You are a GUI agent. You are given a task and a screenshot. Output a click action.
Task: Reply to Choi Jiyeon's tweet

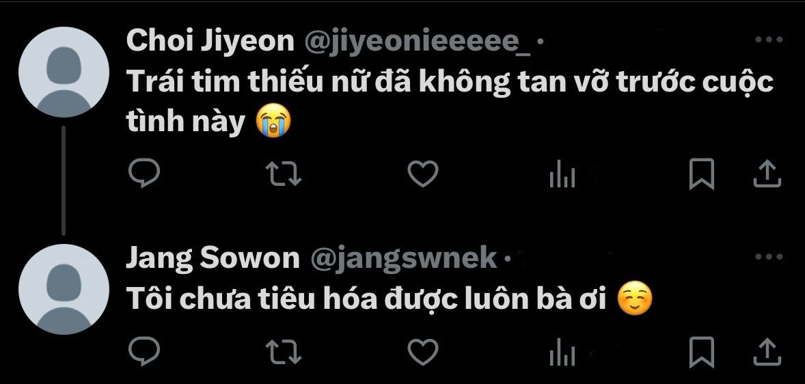click(x=144, y=174)
